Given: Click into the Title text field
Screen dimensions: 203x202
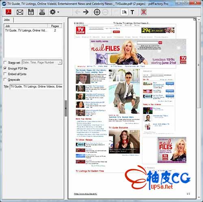Looking at the screenshot, I should [36, 86].
